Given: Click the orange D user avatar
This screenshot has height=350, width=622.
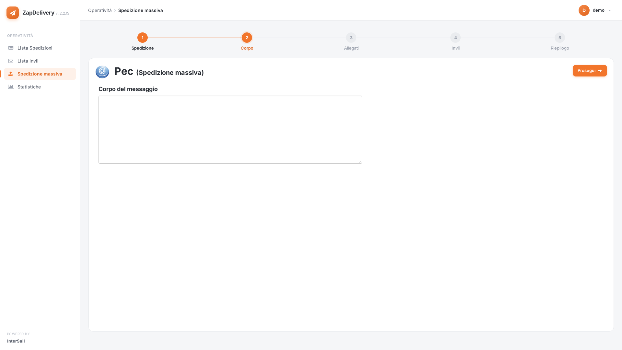Looking at the screenshot, I should 584,10.
